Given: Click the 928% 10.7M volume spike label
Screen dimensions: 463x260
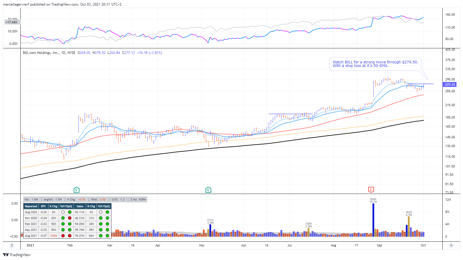Looking at the screenshot, I should pos(373,201).
